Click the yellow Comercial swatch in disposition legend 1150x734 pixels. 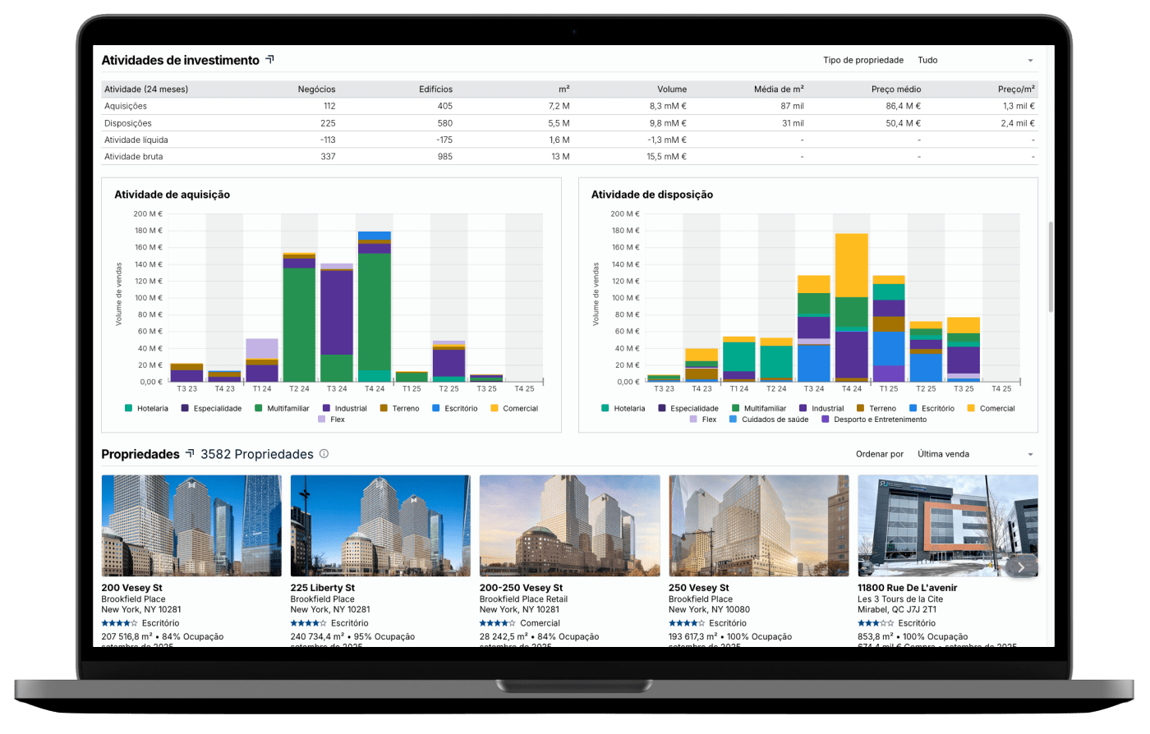pos(971,408)
